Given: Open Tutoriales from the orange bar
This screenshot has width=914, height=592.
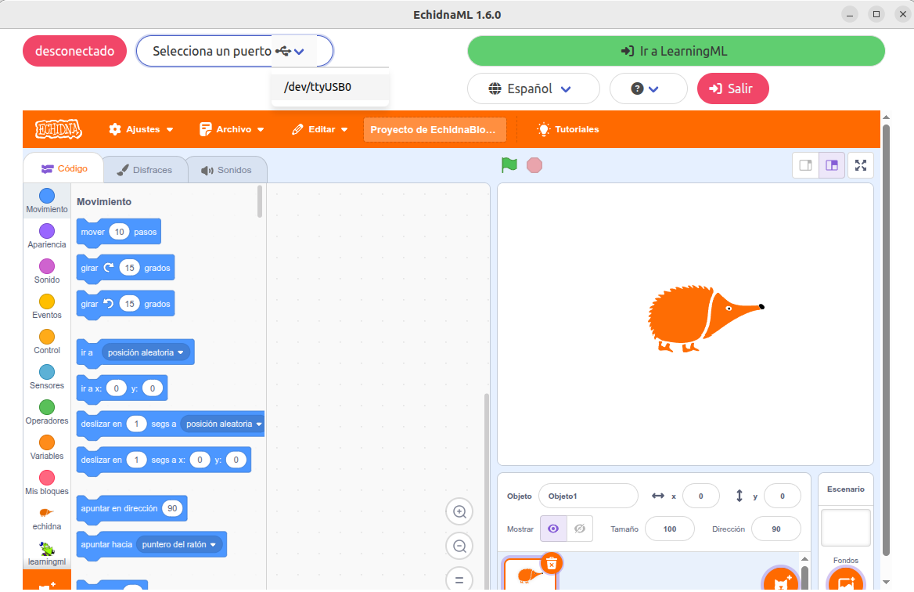Looking at the screenshot, I should click(x=568, y=129).
